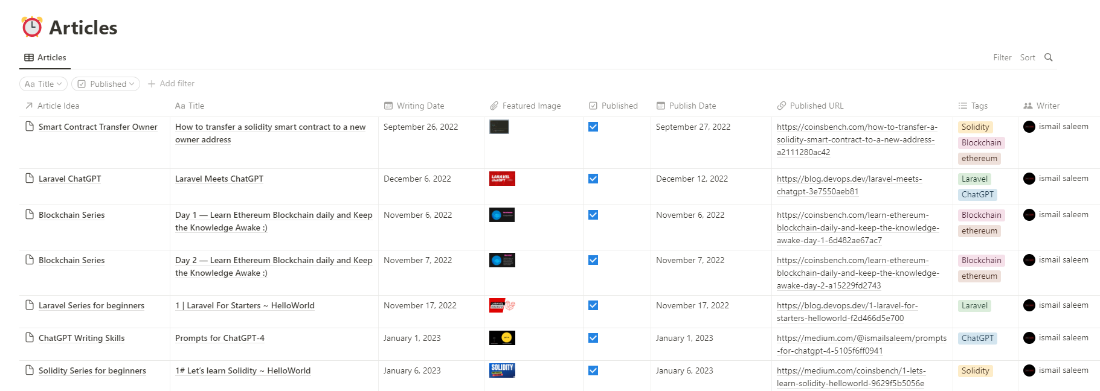Image resolution: width=1100 pixels, height=391 pixels.
Task: Click page icon beside Laravel Series for beginners
Action: click(x=29, y=305)
